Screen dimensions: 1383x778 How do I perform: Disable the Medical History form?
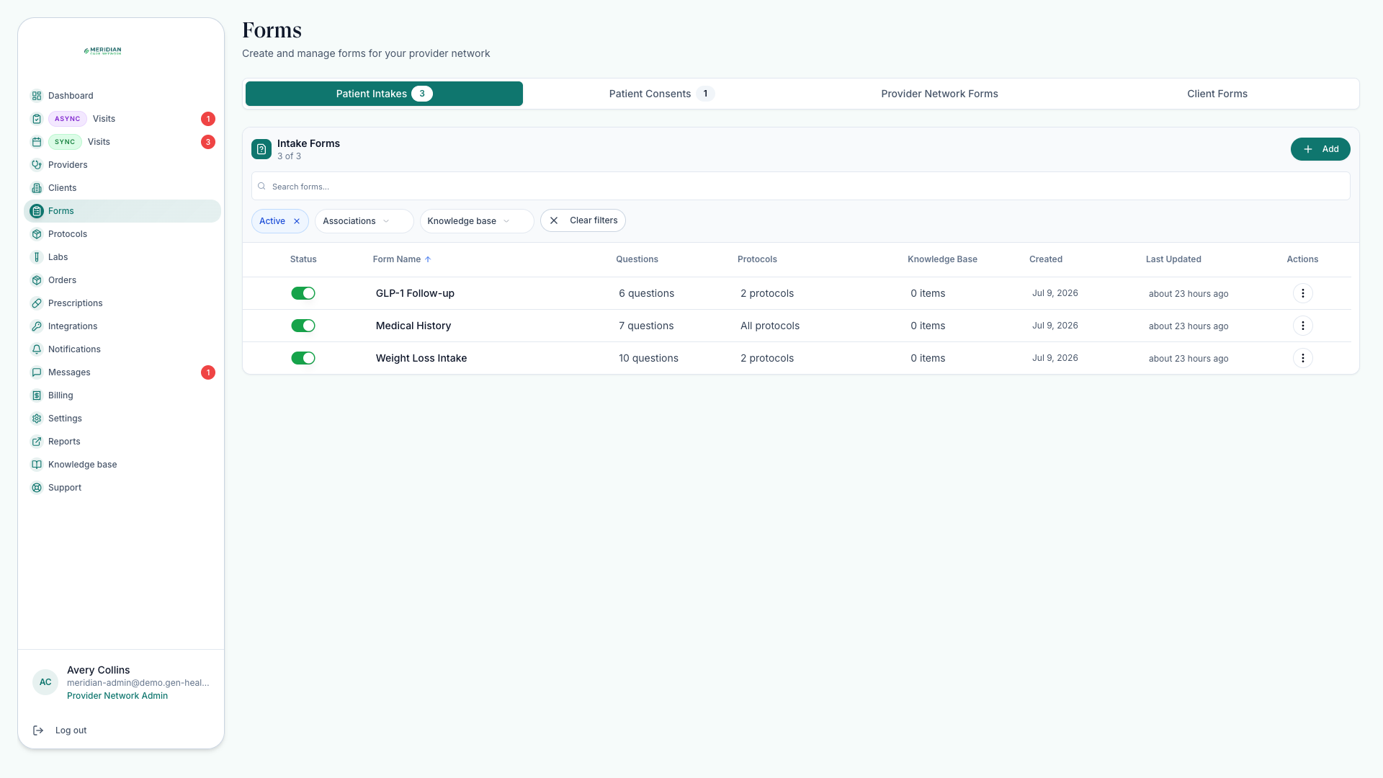tap(303, 326)
